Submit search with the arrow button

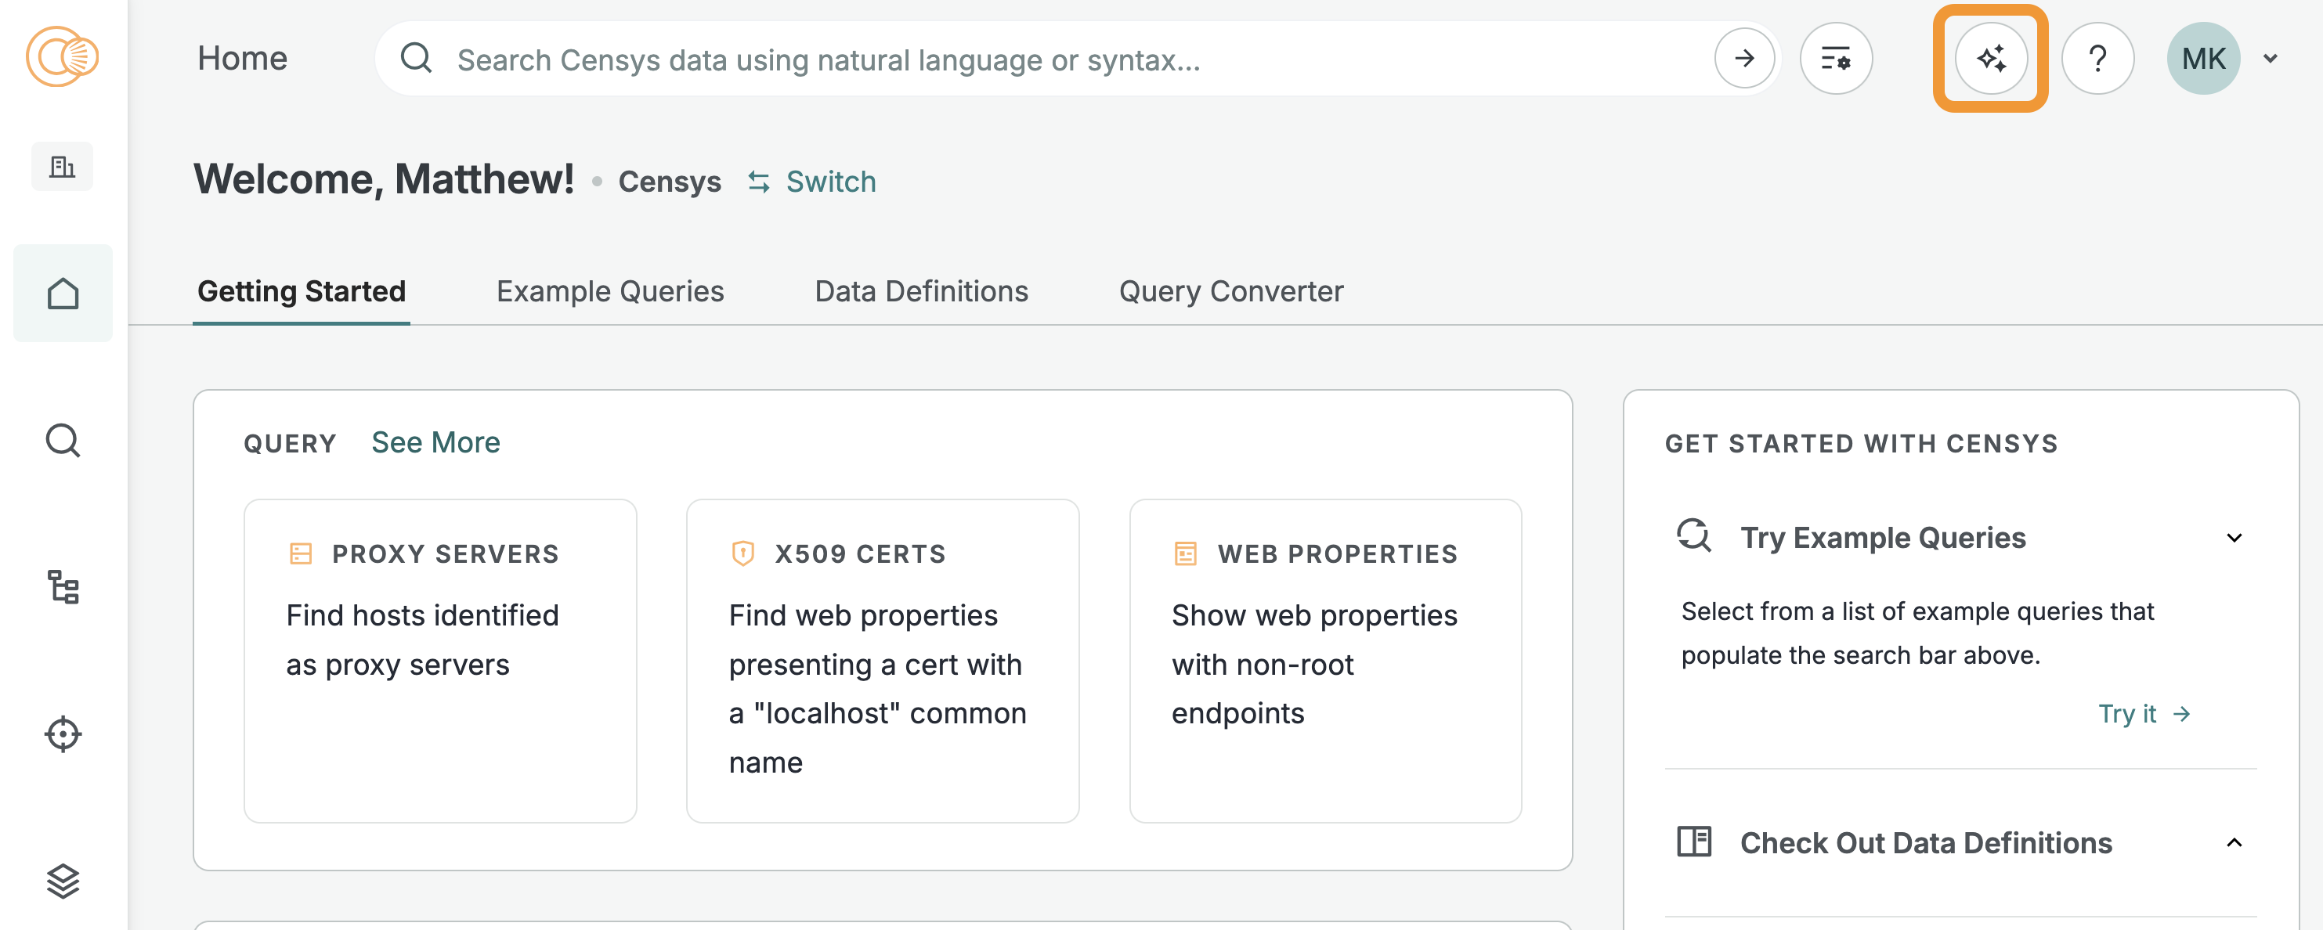pos(1744,59)
